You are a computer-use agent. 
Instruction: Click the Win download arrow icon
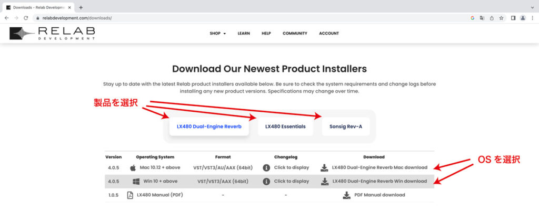click(324, 182)
